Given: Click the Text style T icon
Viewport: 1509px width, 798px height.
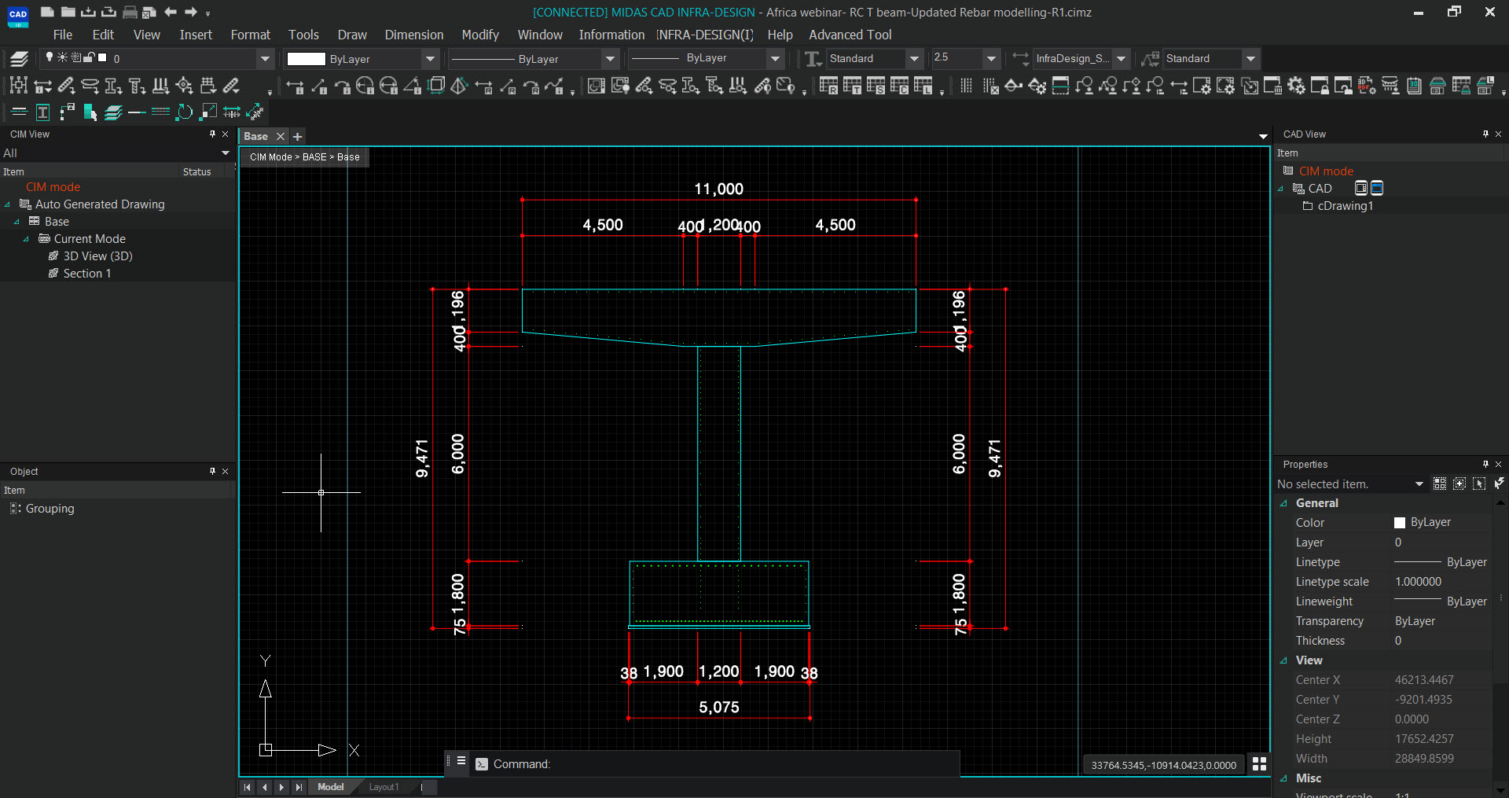Looking at the screenshot, I should tap(813, 58).
